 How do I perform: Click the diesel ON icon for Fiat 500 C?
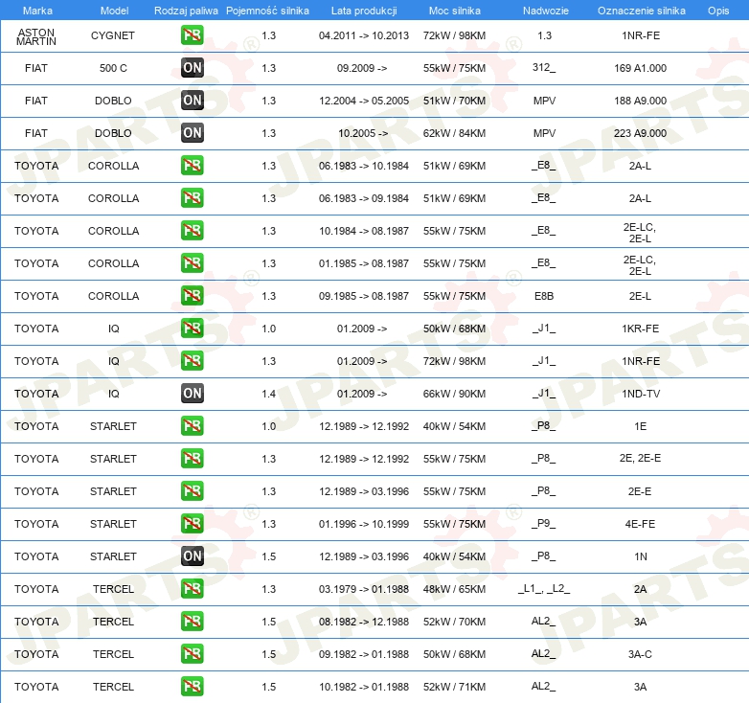(193, 68)
